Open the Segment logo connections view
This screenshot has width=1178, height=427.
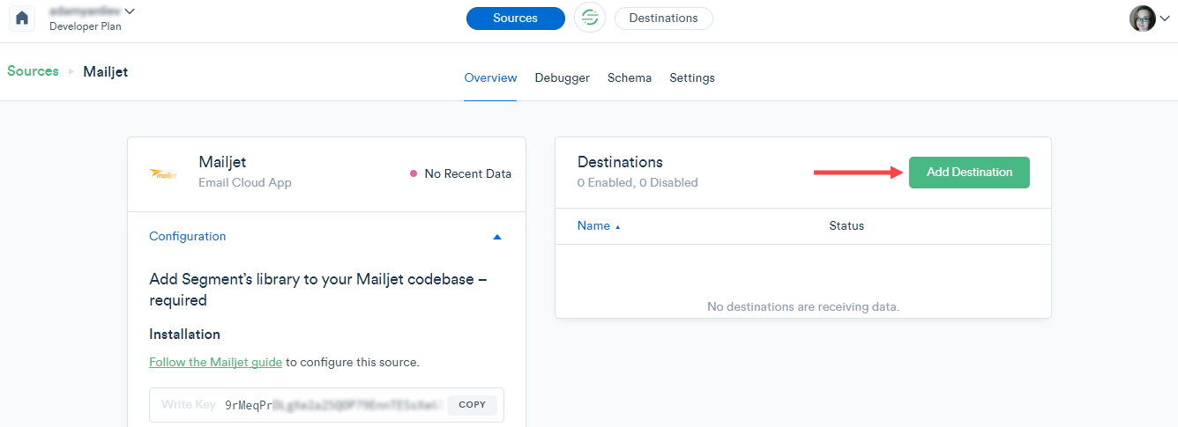[x=590, y=18]
